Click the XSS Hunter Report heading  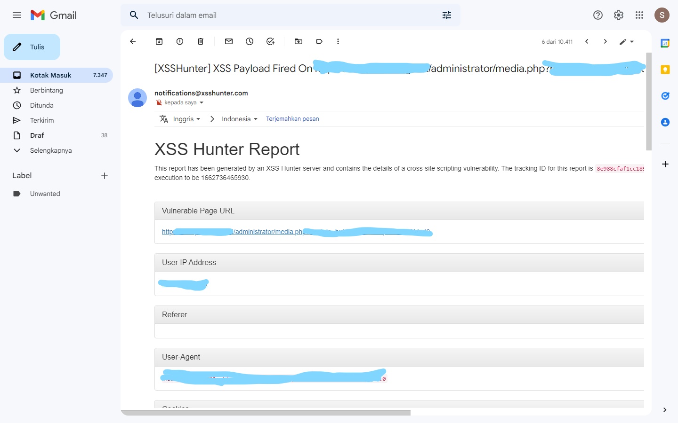click(227, 149)
